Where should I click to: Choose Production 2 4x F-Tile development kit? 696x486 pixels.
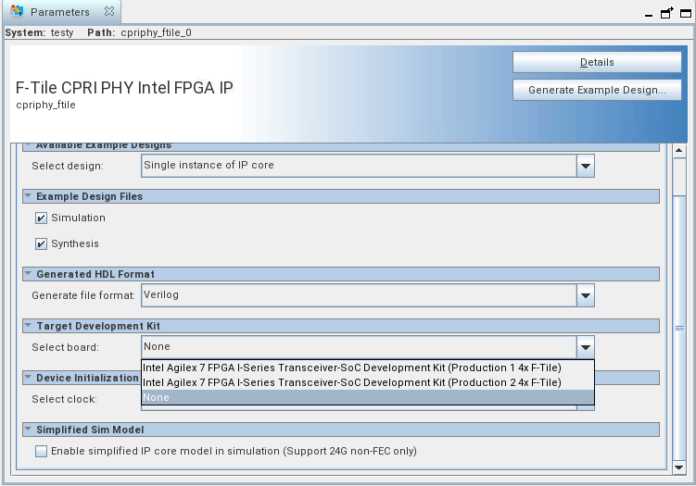(x=368, y=382)
